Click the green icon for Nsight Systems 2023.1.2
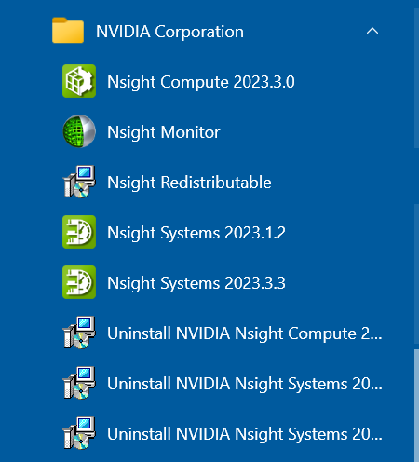 pos(79,232)
